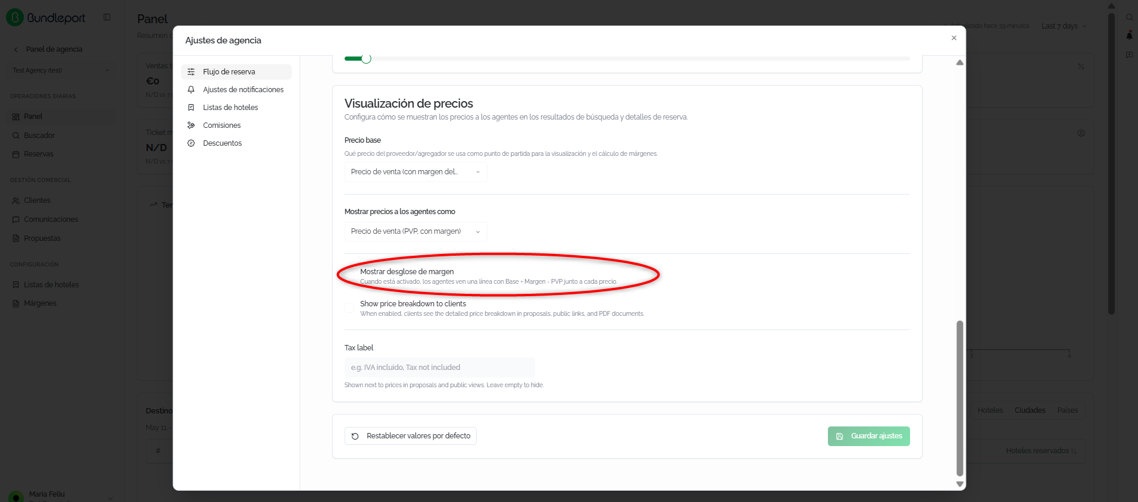Click the page scrollbar up arrow at far right

point(1111,6)
